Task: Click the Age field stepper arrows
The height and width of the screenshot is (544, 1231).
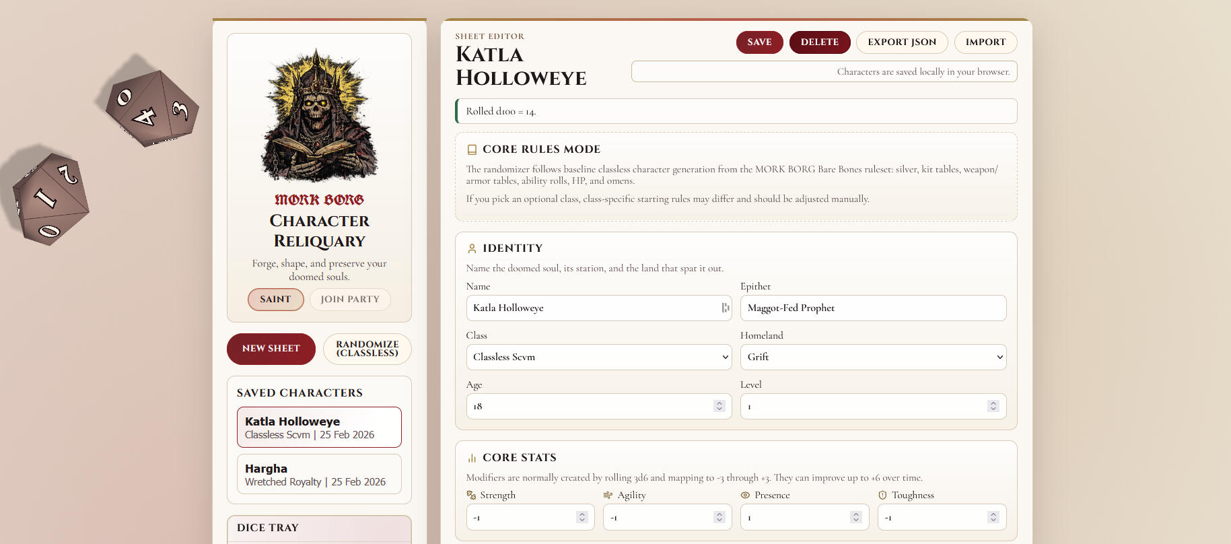Action: pos(719,406)
